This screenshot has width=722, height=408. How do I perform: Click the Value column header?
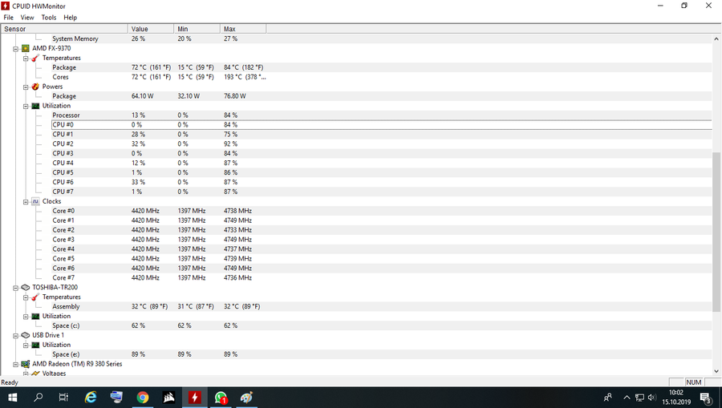[151, 29]
